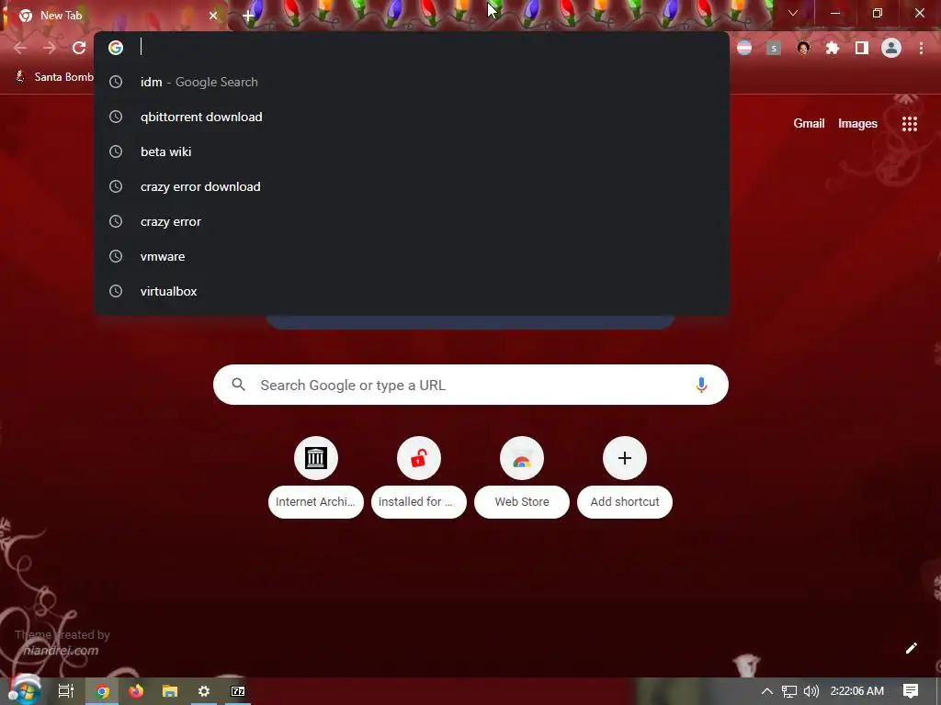Open the Web Store shortcut icon

coord(522,458)
